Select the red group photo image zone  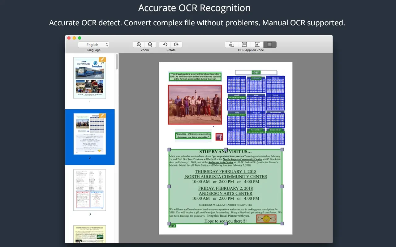tap(195, 105)
